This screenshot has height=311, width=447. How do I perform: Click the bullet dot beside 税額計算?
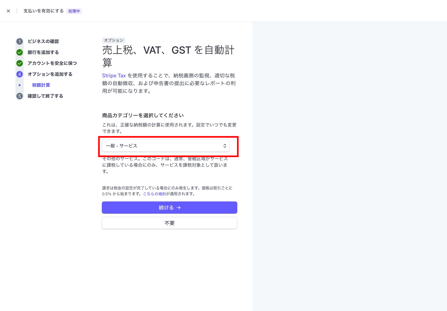20,85
